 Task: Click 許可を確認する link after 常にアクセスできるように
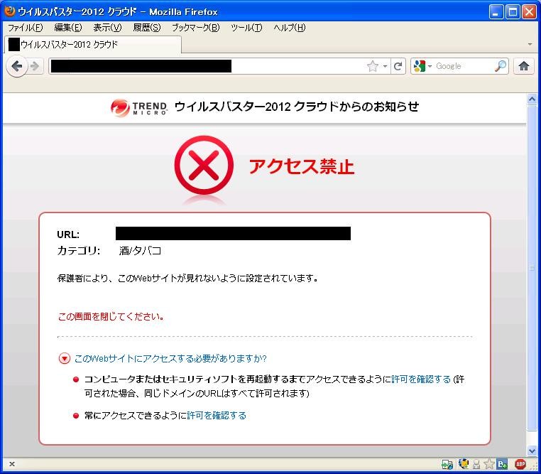tap(217, 415)
